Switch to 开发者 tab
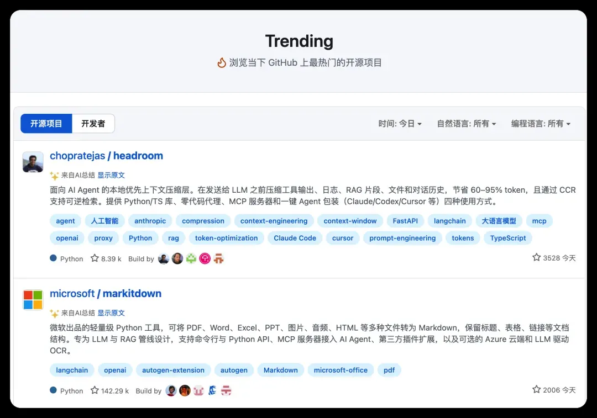This screenshot has height=418, width=597. click(x=93, y=124)
